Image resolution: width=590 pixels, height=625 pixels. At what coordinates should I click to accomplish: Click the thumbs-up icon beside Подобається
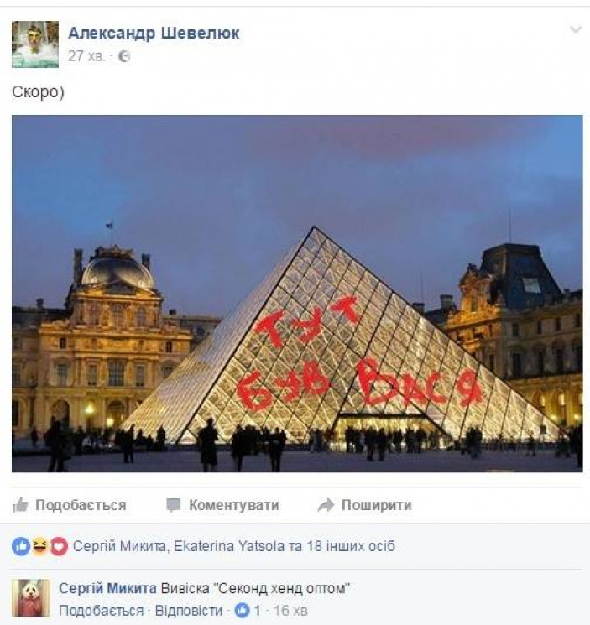tap(20, 505)
